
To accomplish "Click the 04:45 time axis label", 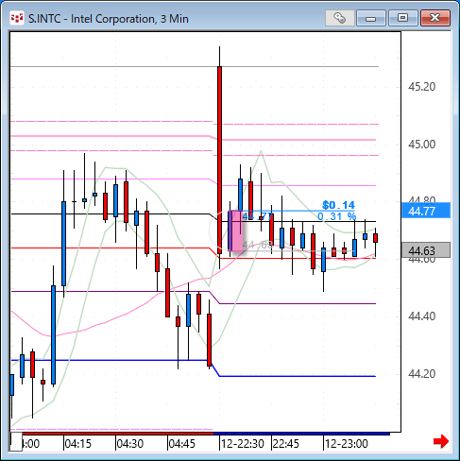I will tap(181, 444).
